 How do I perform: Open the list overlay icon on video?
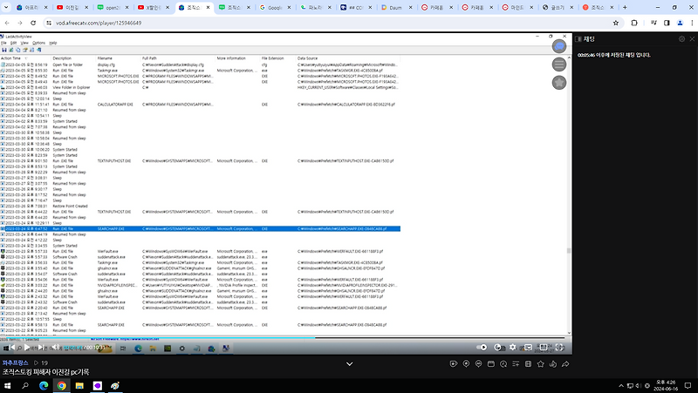pos(559,64)
